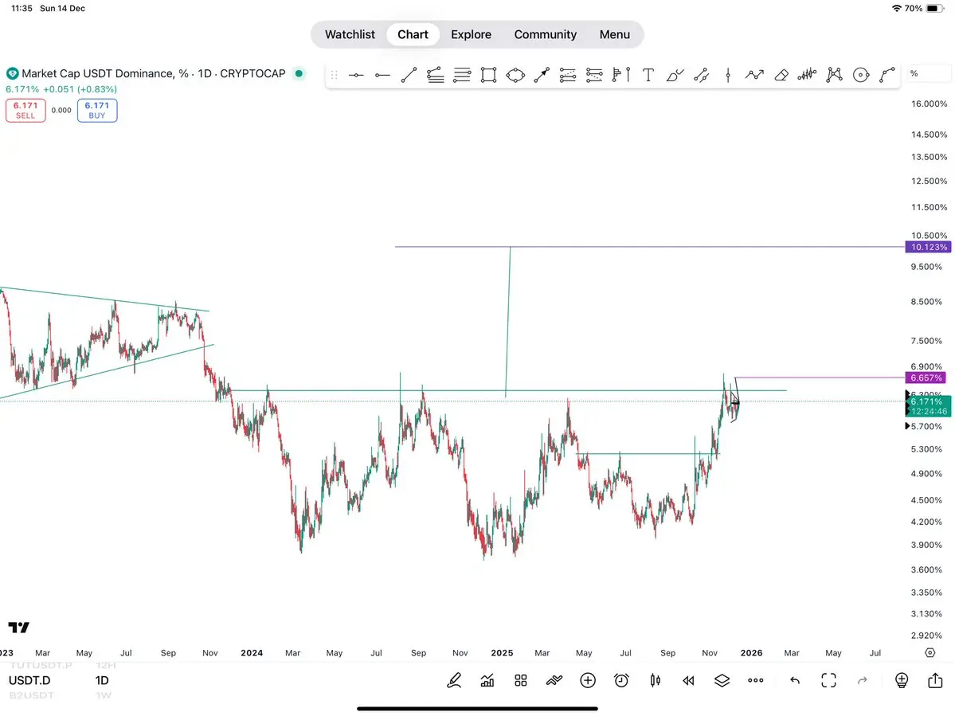The height and width of the screenshot is (716, 955).
Task: Tap the Wi-Fi icon in status bar
Action: pyautogui.click(x=897, y=9)
